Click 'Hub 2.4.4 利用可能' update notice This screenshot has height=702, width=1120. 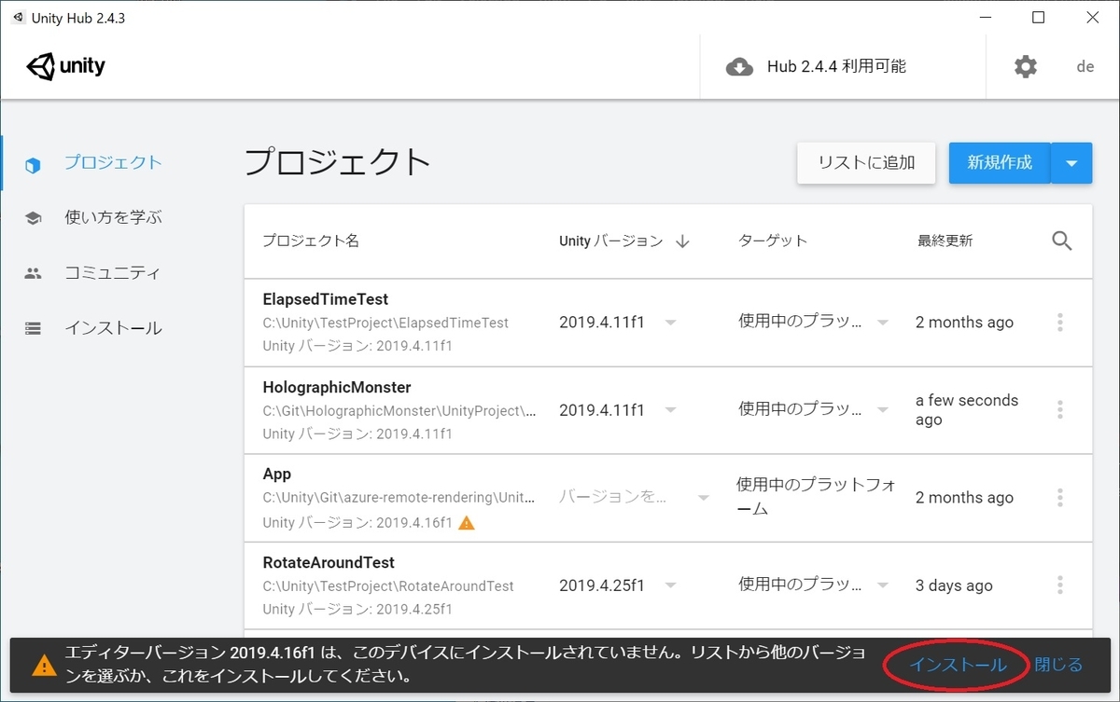(836, 66)
